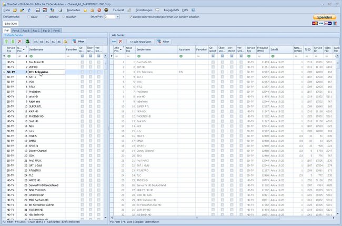Click the renumber channels green icon
Screen dimensions: 342x226
28,42
